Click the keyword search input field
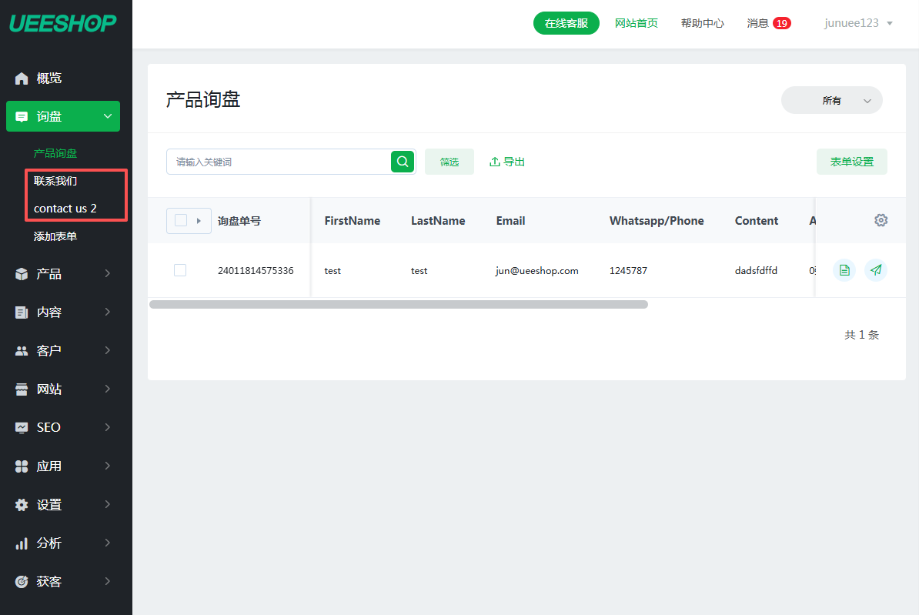 point(279,162)
